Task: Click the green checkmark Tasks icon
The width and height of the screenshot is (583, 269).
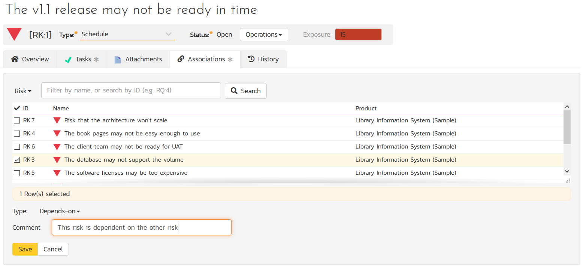Action: [68, 59]
